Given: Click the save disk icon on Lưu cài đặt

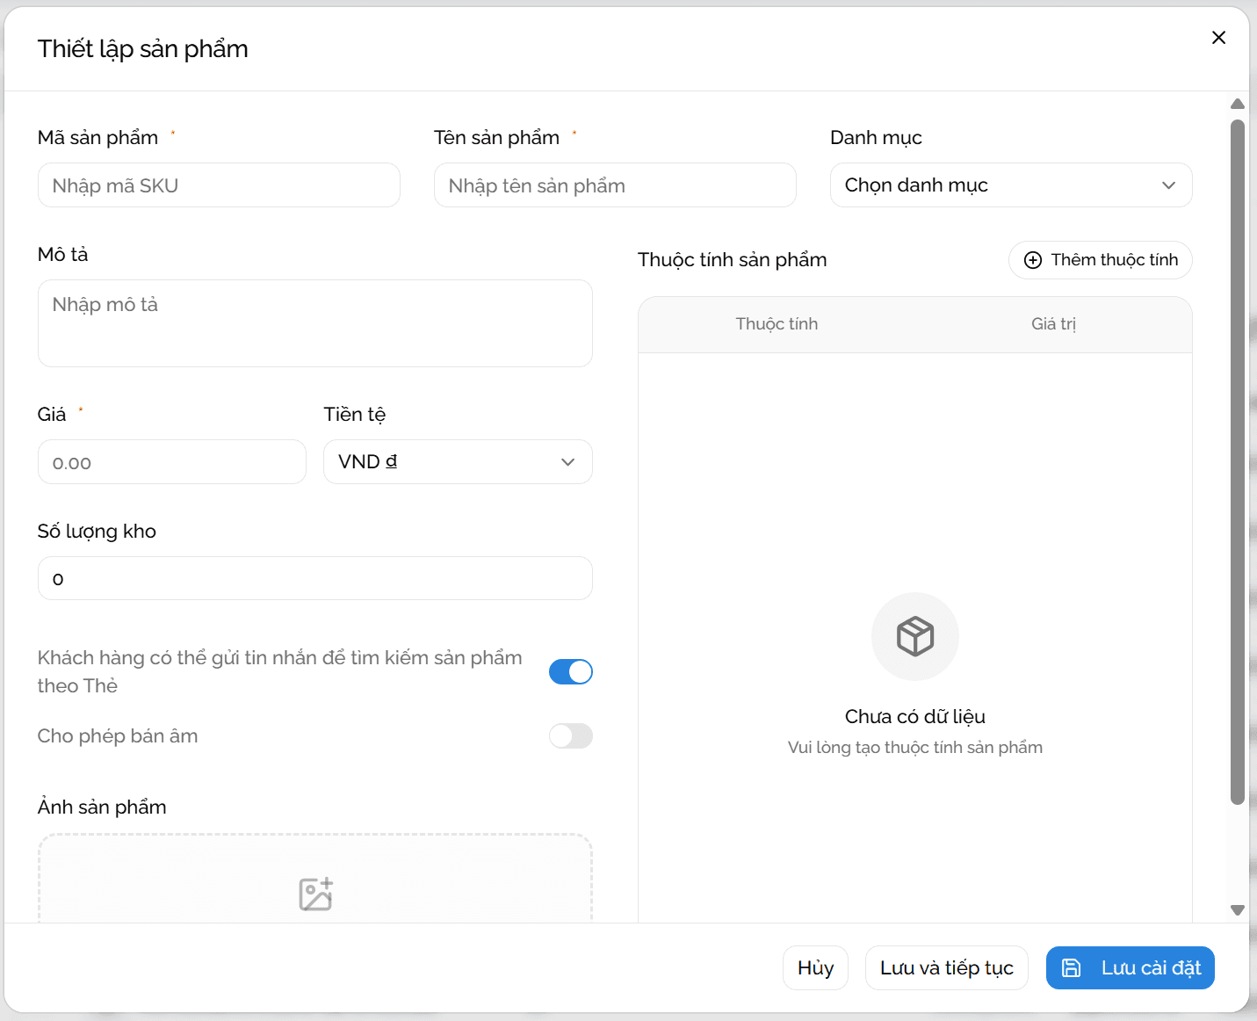Looking at the screenshot, I should tap(1072, 968).
